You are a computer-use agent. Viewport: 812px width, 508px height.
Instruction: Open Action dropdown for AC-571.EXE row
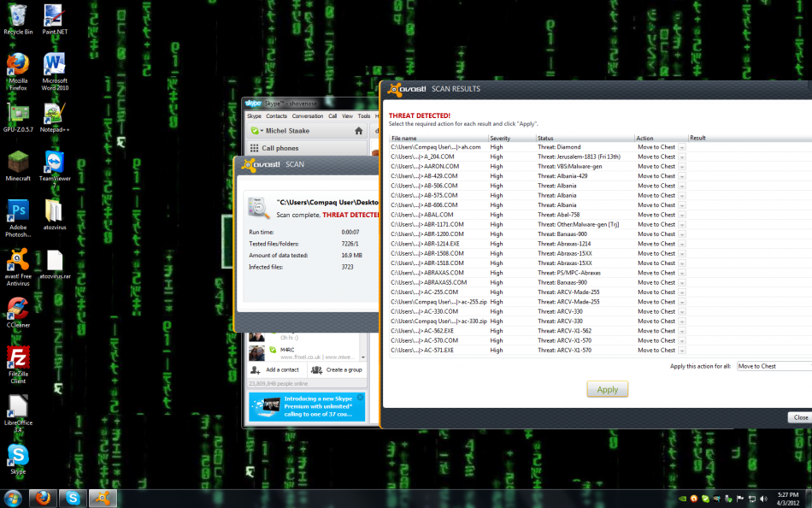click(x=682, y=351)
